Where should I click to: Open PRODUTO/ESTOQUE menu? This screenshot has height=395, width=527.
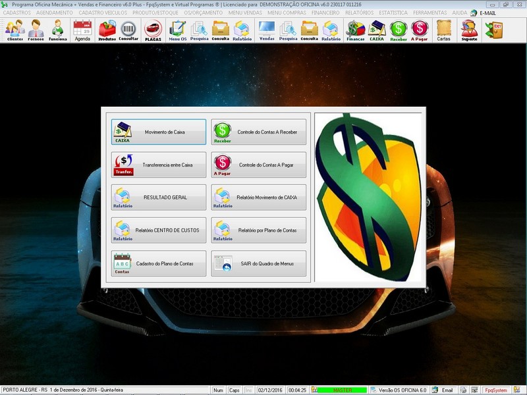(155, 13)
